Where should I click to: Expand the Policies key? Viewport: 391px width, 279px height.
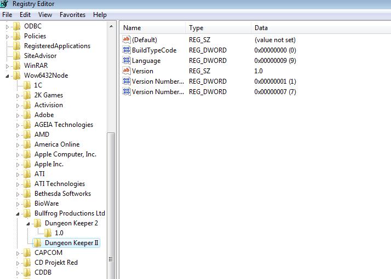[x=7, y=37]
